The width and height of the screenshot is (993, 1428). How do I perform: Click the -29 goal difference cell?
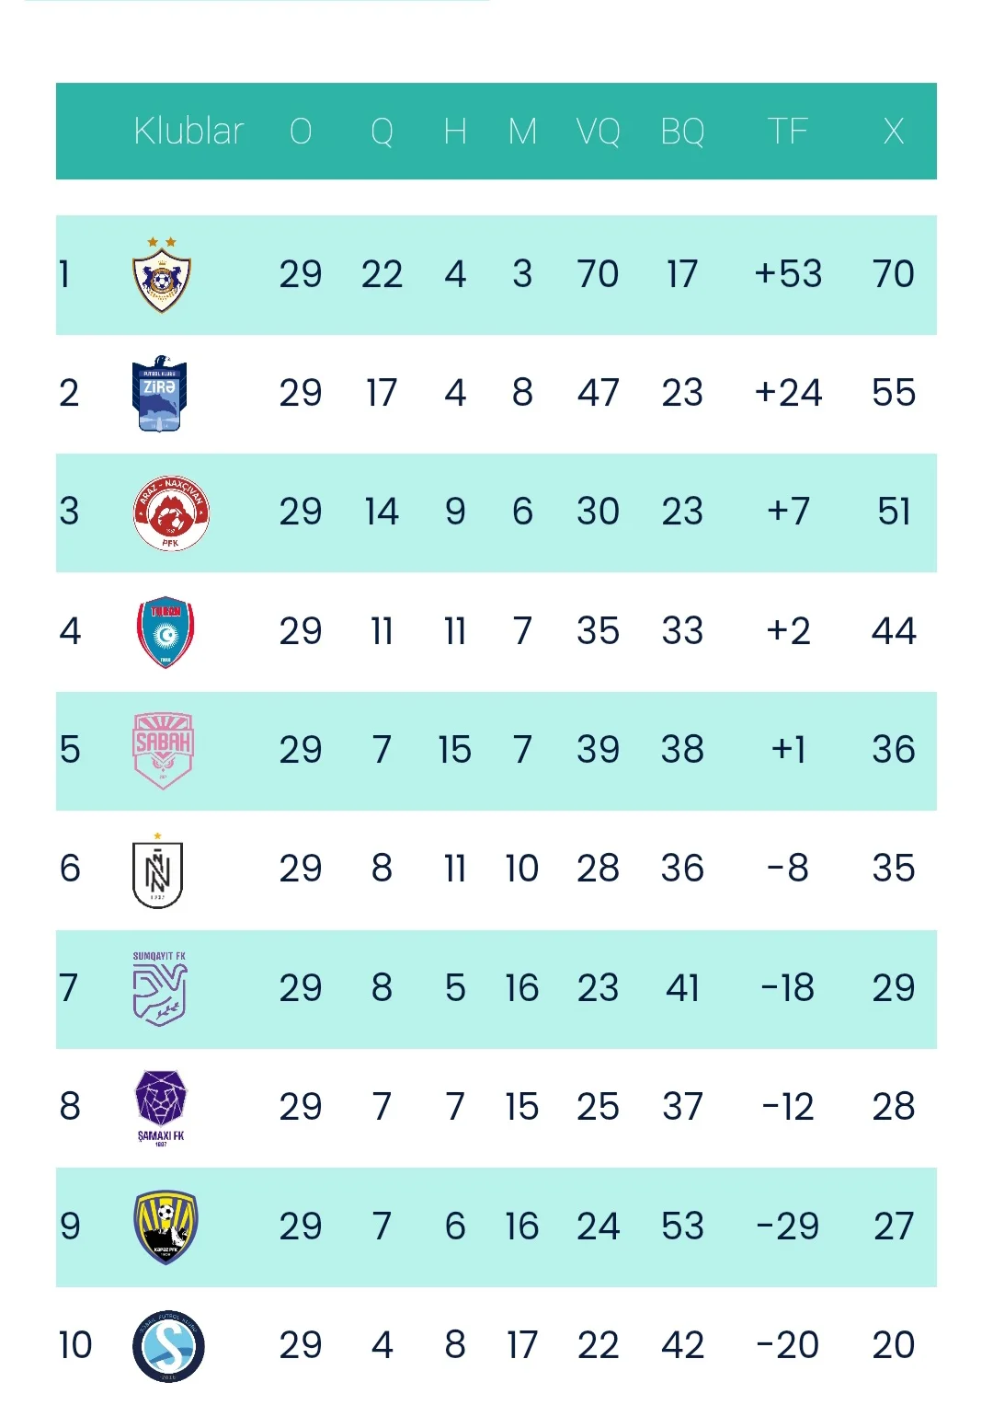[788, 1226]
